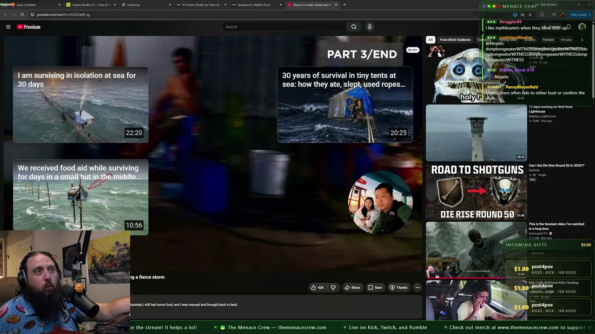
Task: Go back with browser back arrow
Action: click(5, 14)
